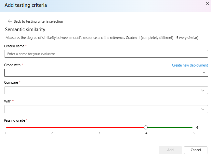Screen dimensions: 211x156
Task: Click the Grade with chevron arrow
Action: point(204,73)
